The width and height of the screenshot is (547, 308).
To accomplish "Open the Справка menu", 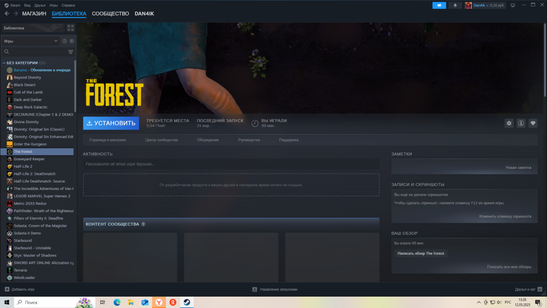I will [x=68, y=5].
